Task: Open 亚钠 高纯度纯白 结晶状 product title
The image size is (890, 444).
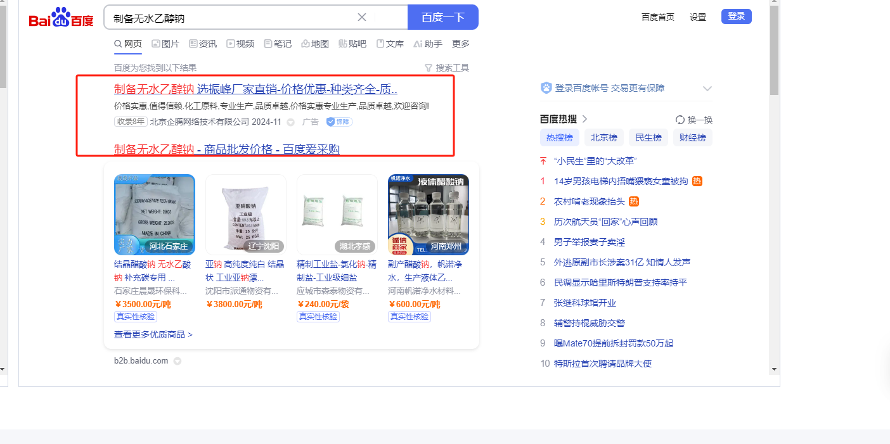Action: coord(245,270)
